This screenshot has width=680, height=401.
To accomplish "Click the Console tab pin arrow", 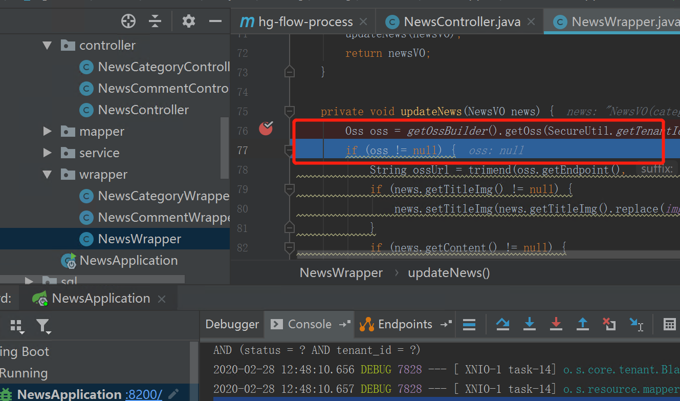I will point(345,324).
